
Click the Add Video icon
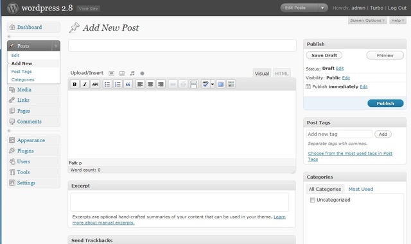coord(122,73)
